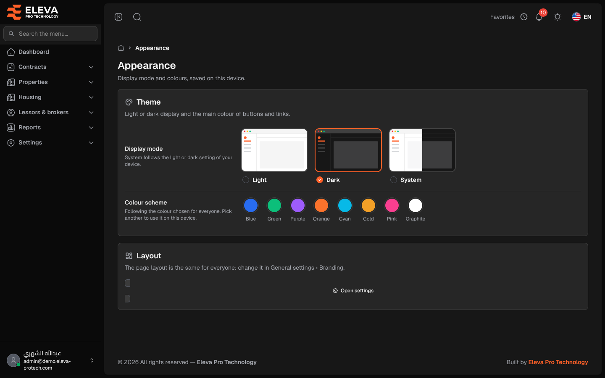Image resolution: width=605 pixels, height=378 pixels.
Task: Open the Housing menu item
Action: 50,97
